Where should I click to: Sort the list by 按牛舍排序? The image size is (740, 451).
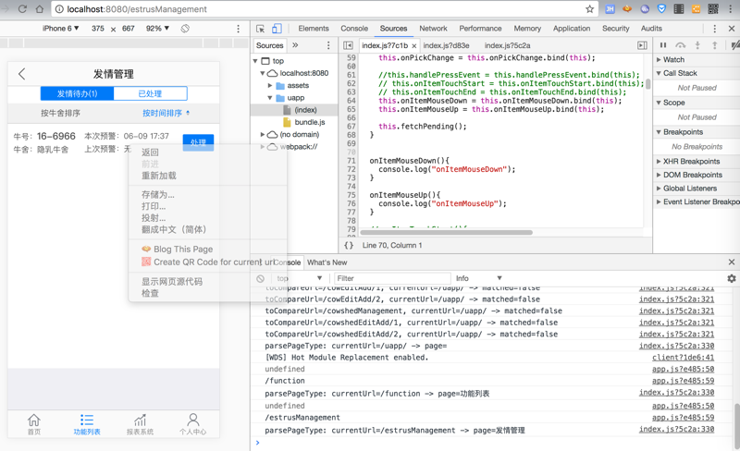click(x=60, y=114)
